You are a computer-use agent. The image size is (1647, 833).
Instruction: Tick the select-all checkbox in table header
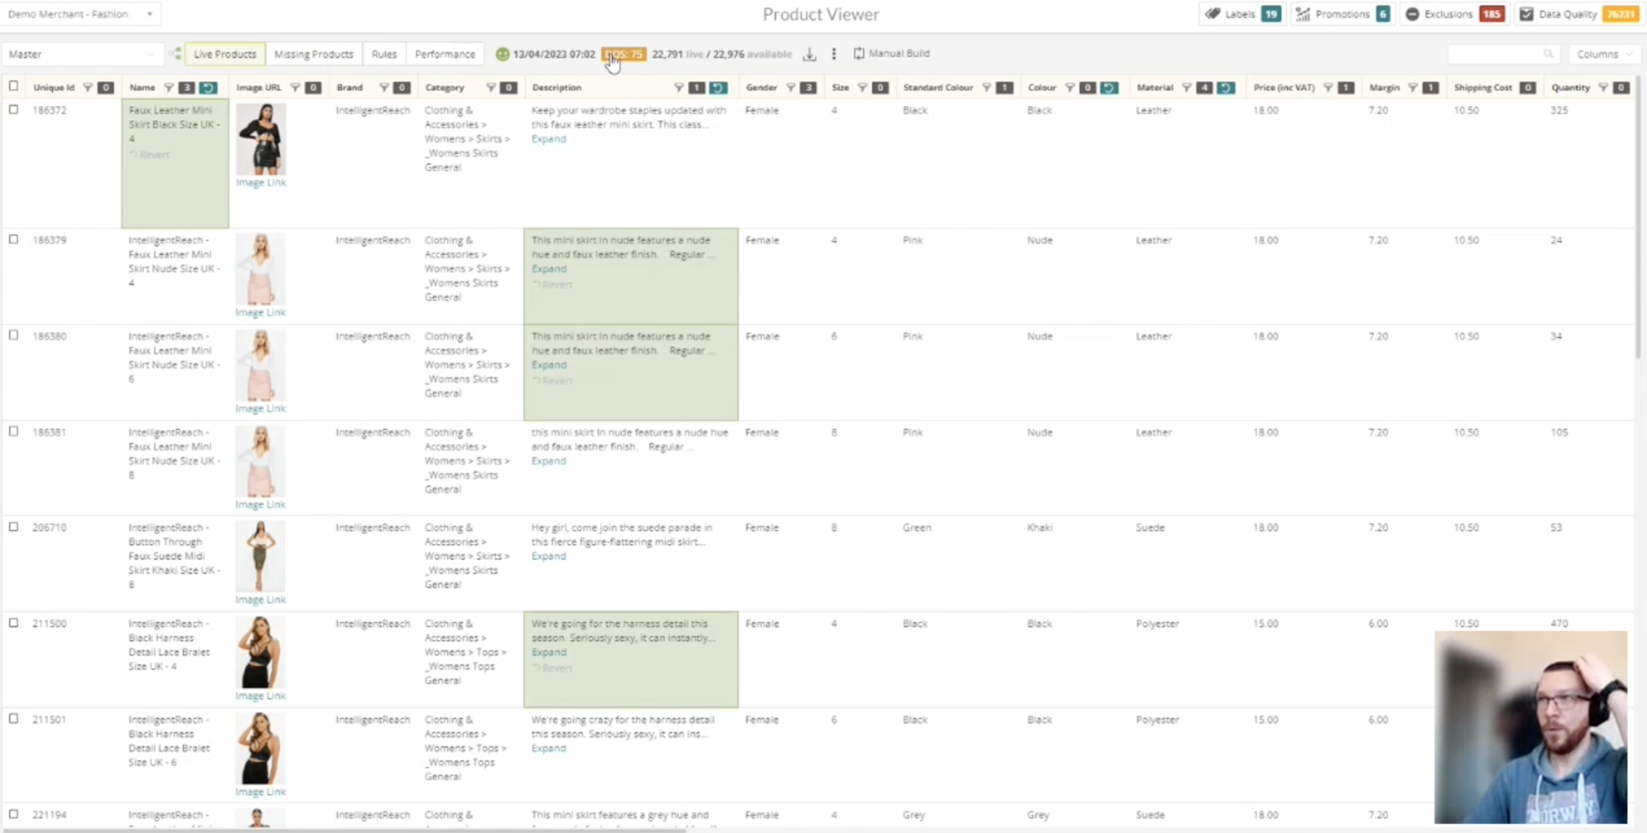pyautogui.click(x=14, y=86)
